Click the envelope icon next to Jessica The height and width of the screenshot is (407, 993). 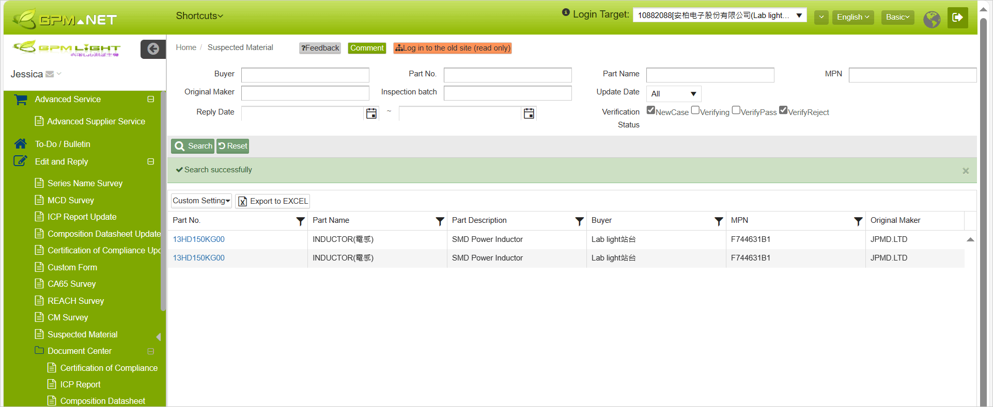coord(50,74)
